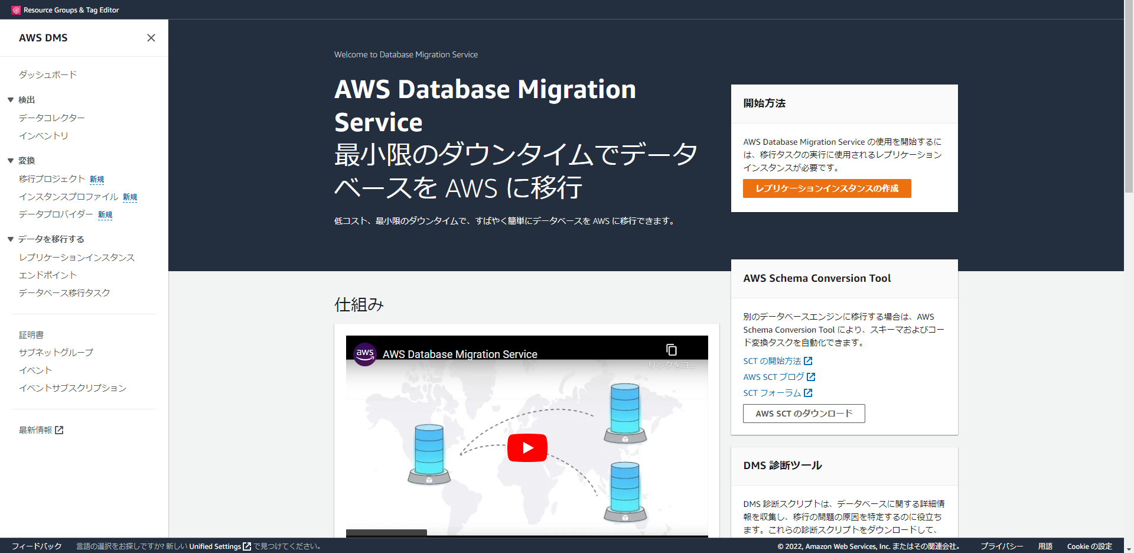Viewport: 1134px width, 553px height.
Task: Play the YouTube video
Action: click(x=527, y=448)
